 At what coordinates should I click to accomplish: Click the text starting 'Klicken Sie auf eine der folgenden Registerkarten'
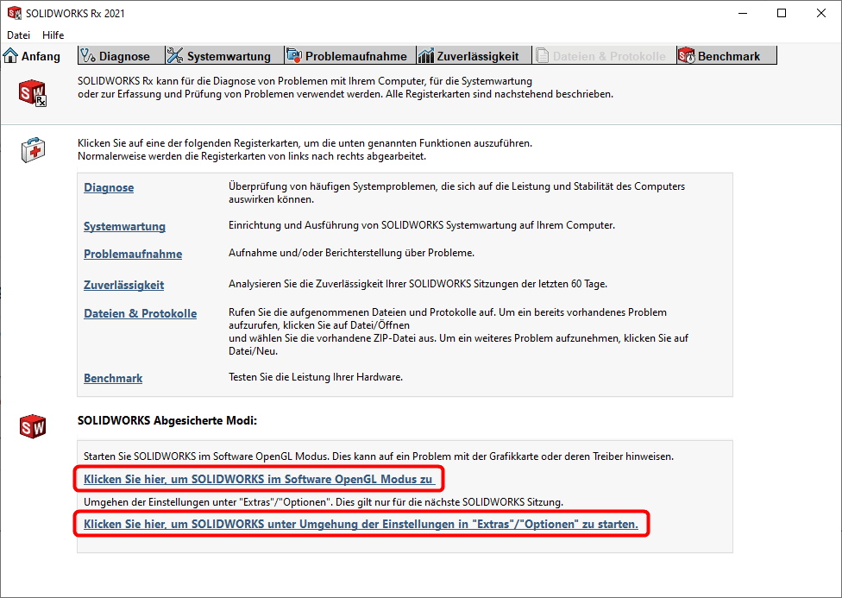pos(305,150)
